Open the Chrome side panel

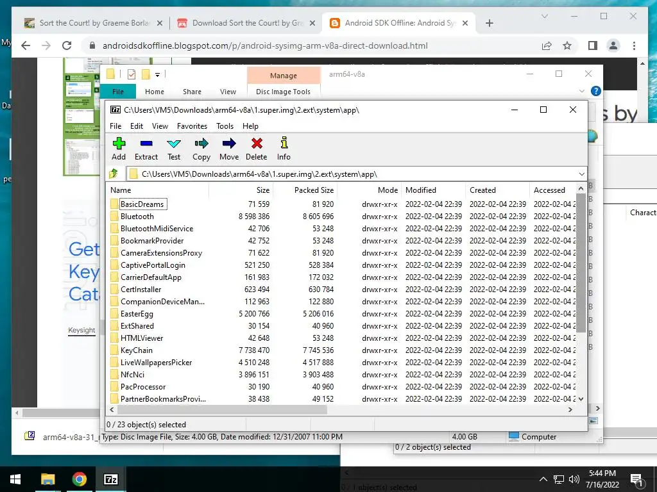(x=592, y=45)
